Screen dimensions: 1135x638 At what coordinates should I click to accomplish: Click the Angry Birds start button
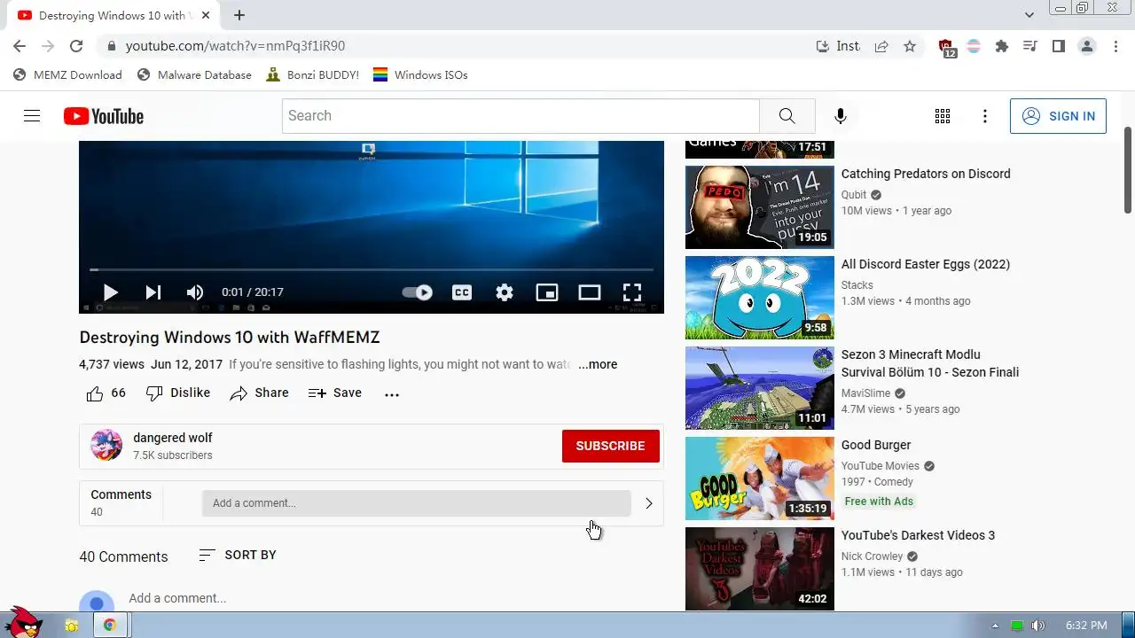tap(24, 623)
